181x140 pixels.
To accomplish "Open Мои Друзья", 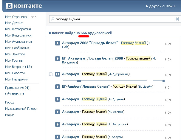I will (14, 23).
